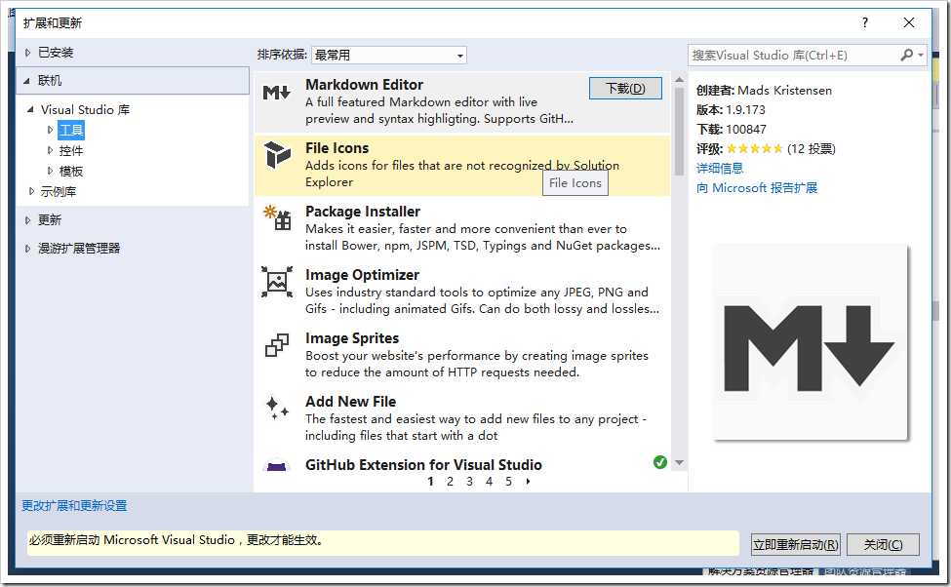
Task: Click the Add New File sparkle icon
Action: (277, 408)
